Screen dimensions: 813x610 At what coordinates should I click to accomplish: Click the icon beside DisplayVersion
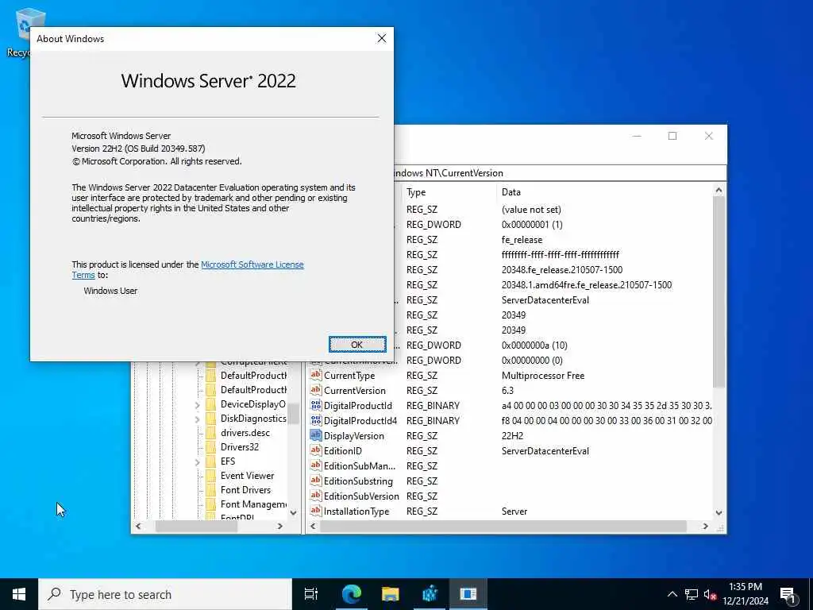tap(316, 435)
